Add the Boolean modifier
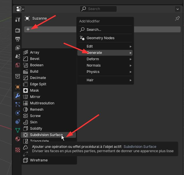This screenshot has width=184, height=175. tap(48, 65)
